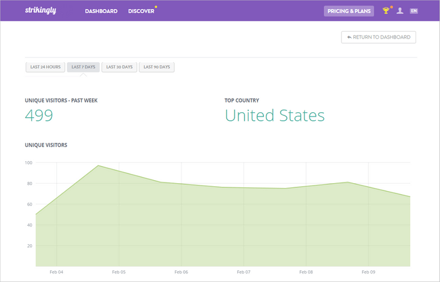Click the yellow notification dot beside Discover
This screenshot has height=282, width=440.
tap(156, 7)
